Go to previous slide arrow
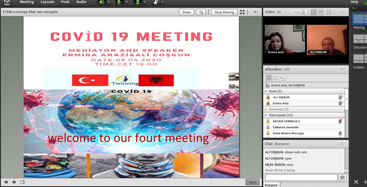Viewport: 367px width, 187px height. 6,182
